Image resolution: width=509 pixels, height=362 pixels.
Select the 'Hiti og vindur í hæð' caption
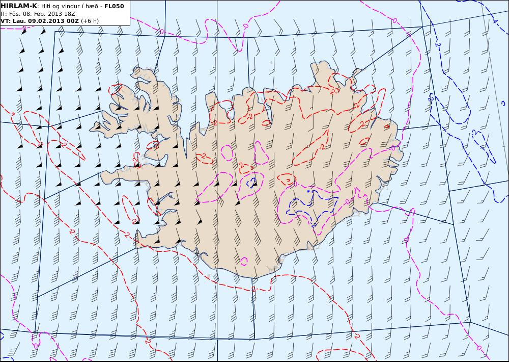pyautogui.click(x=70, y=6)
